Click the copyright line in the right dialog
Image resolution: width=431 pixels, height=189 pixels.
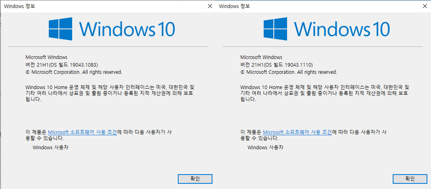click(x=289, y=72)
